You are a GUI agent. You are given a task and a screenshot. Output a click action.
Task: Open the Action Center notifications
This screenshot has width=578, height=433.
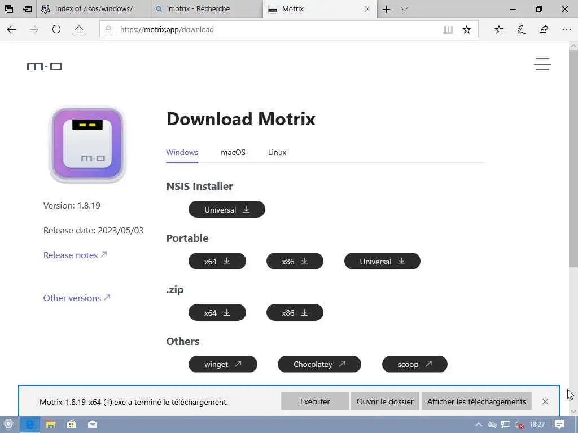[559, 425]
